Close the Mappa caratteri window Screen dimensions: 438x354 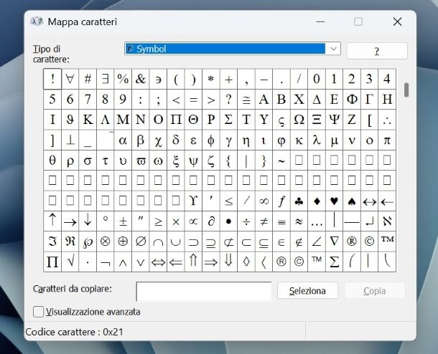coord(397,21)
